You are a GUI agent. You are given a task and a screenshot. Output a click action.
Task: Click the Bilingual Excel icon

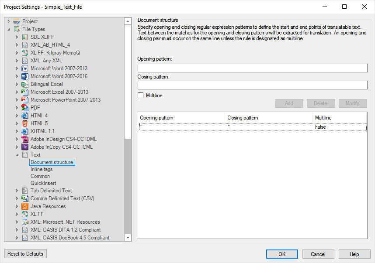(25, 84)
